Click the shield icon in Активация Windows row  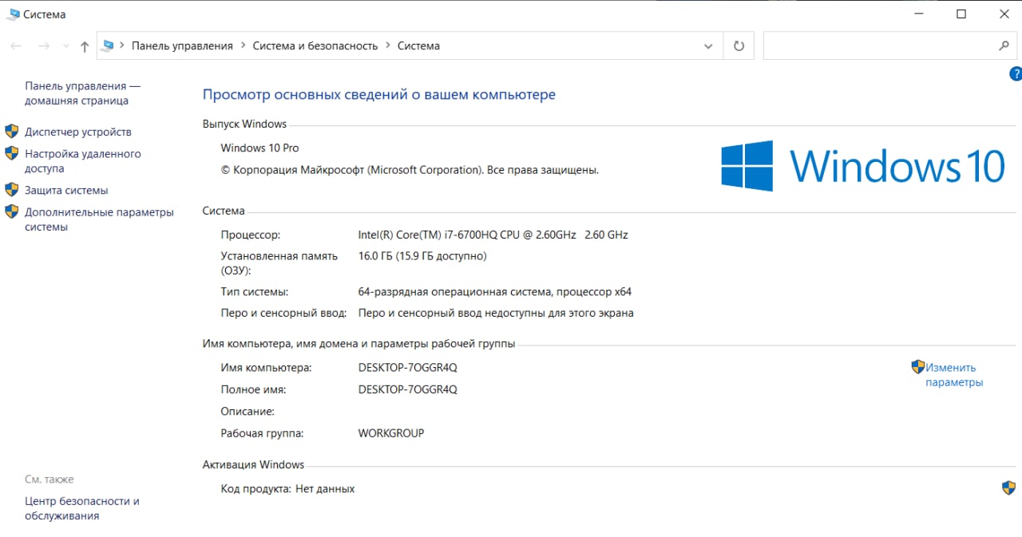click(x=1008, y=488)
